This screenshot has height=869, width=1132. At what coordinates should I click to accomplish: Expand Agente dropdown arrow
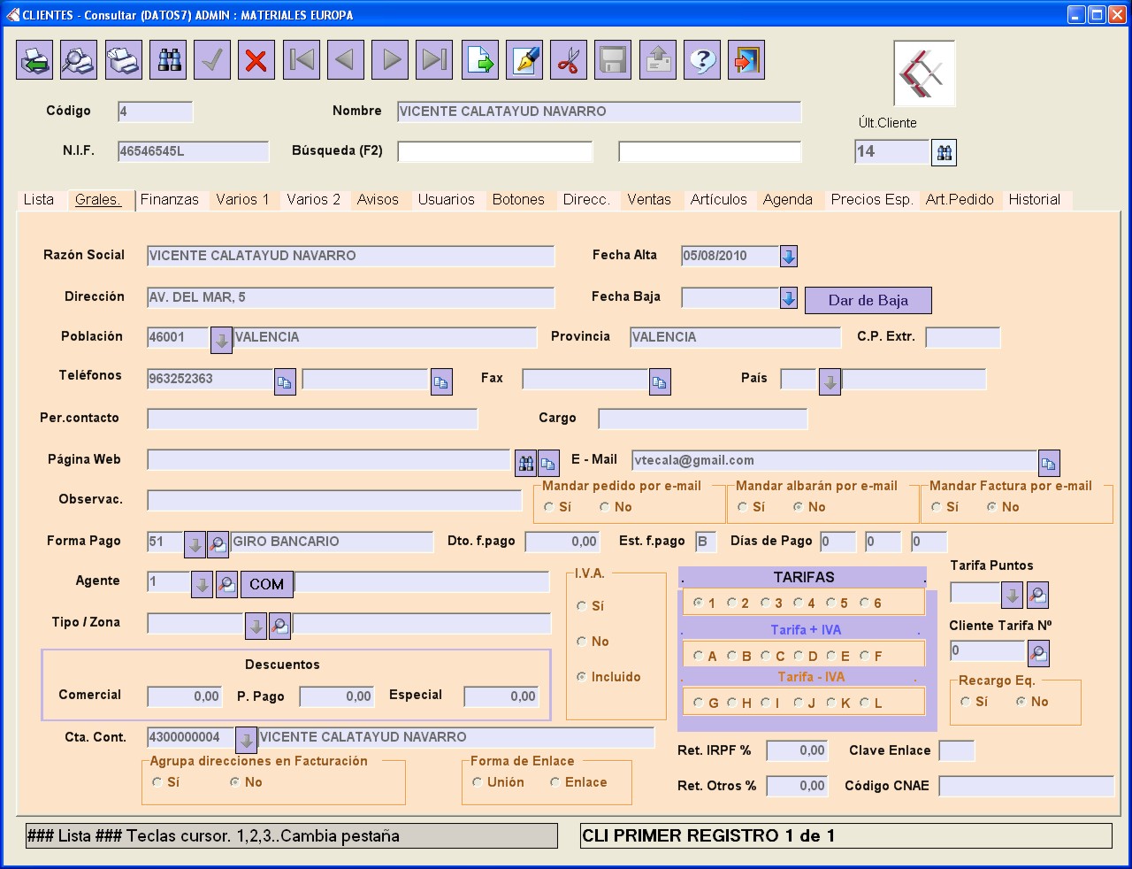(x=202, y=584)
